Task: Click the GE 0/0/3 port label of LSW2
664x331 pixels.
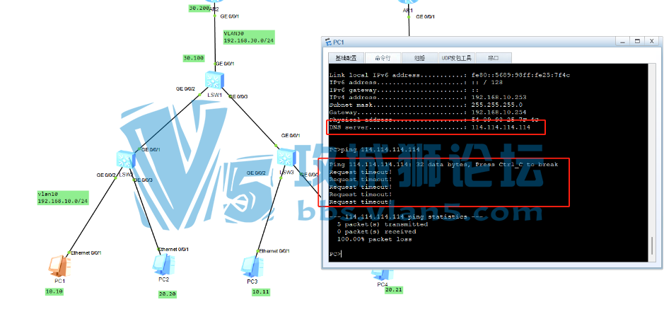Action: [x=143, y=180]
